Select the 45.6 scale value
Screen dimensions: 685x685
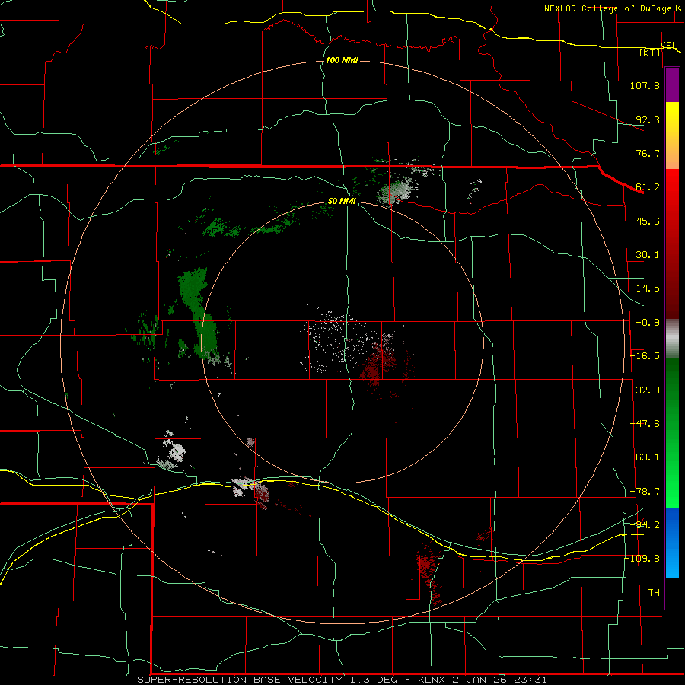pyautogui.click(x=648, y=221)
